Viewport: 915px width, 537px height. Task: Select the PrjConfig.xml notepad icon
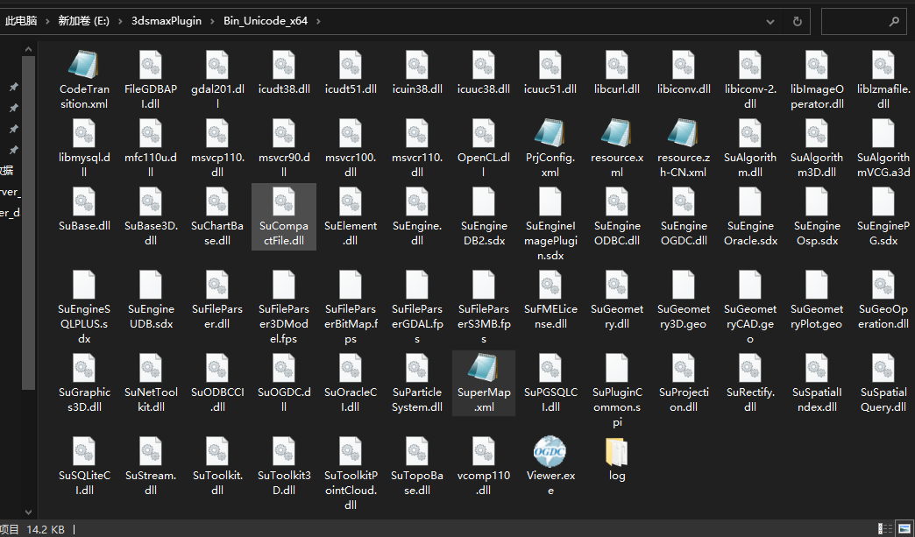coord(550,133)
